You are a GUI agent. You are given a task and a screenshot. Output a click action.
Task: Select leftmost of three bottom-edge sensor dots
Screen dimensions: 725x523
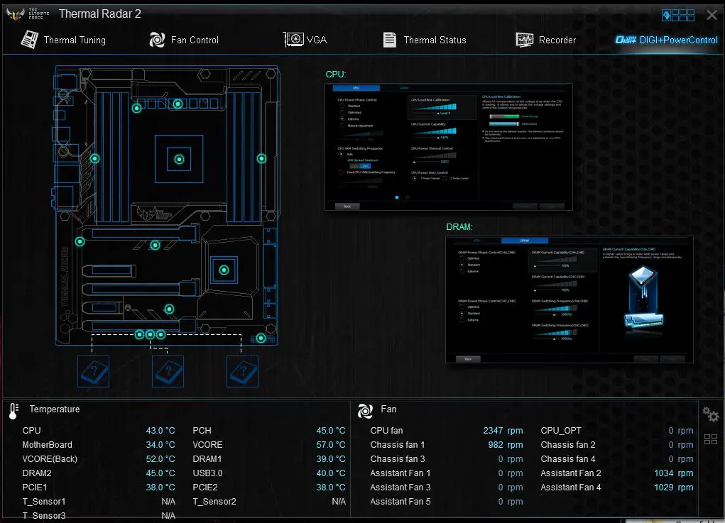click(139, 334)
